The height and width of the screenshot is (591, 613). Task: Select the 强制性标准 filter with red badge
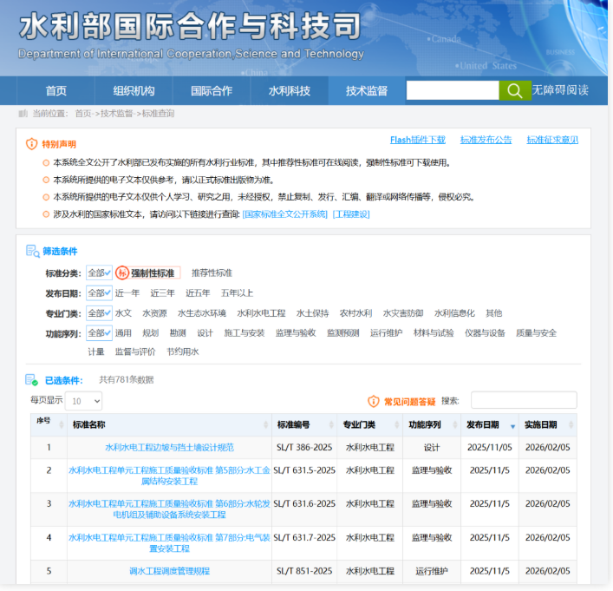tap(147, 273)
